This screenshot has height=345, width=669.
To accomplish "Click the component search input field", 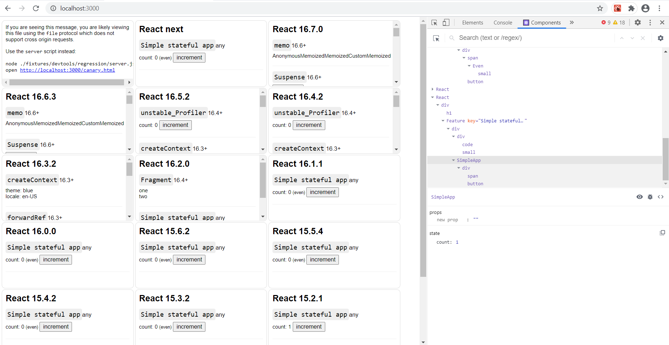I will click(x=536, y=38).
